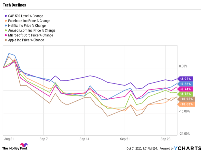Click the -5.58% Netflix value tag
The image size is (204, 152).
pos(185,84)
